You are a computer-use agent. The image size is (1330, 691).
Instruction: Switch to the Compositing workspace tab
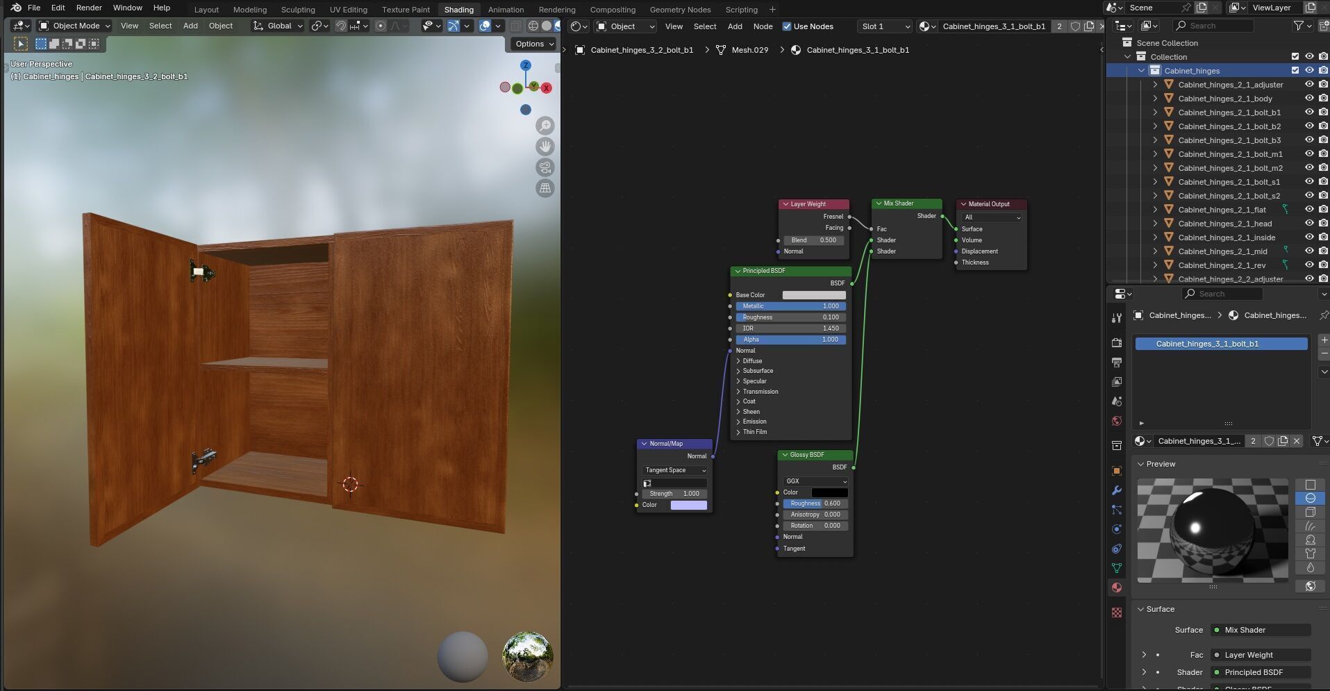(613, 10)
